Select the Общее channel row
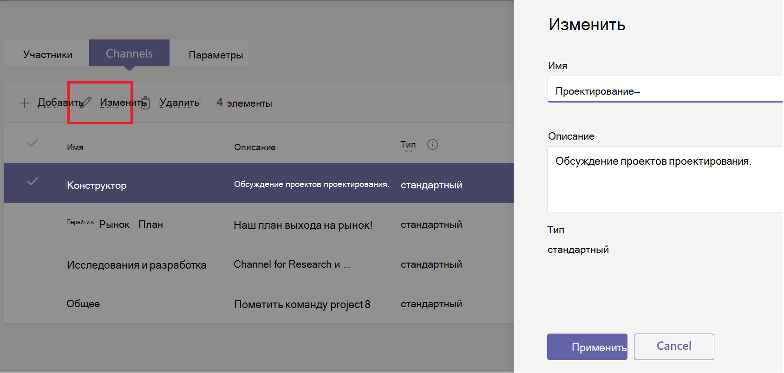This screenshot has width=784, height=373. tap(259, 303)
